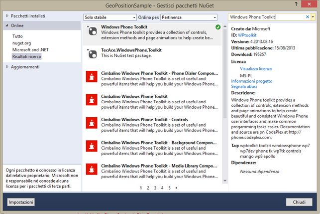Select the nuget.org source
This screenshot has width=320, height=214.
(21, 43)
